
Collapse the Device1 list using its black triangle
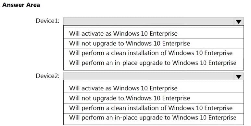coord(239,21)
